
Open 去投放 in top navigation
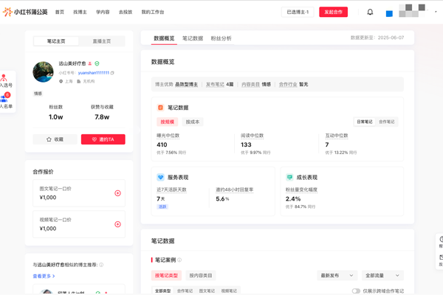click(x=126, y=12)
